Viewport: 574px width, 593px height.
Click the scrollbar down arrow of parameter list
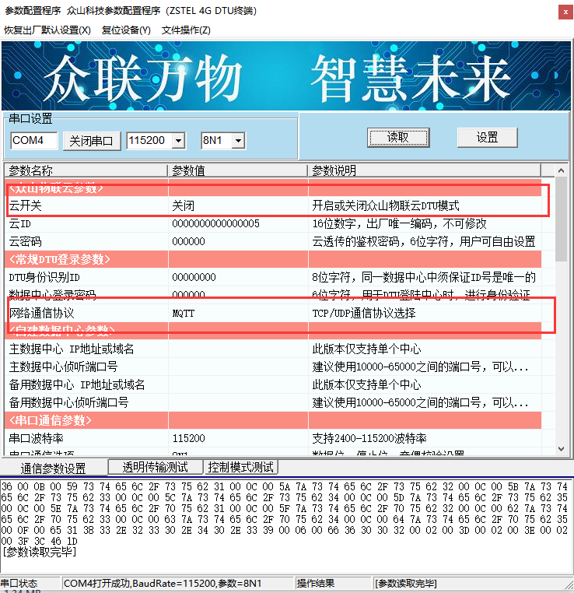click(x=561, y=449)
